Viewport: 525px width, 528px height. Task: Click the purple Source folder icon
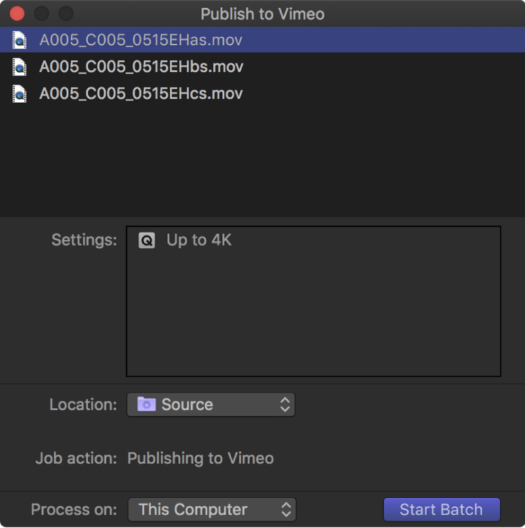147,404
